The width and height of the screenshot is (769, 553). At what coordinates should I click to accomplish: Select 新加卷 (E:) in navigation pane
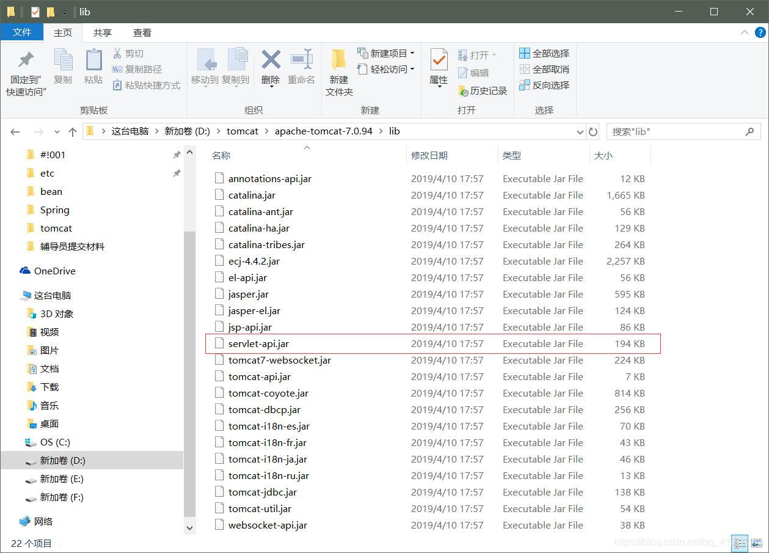pyautogui.click(x=55, y=478)
